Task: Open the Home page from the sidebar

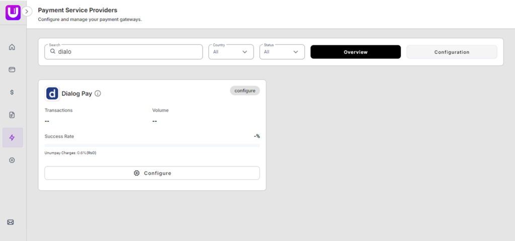Action: (12, 47)
